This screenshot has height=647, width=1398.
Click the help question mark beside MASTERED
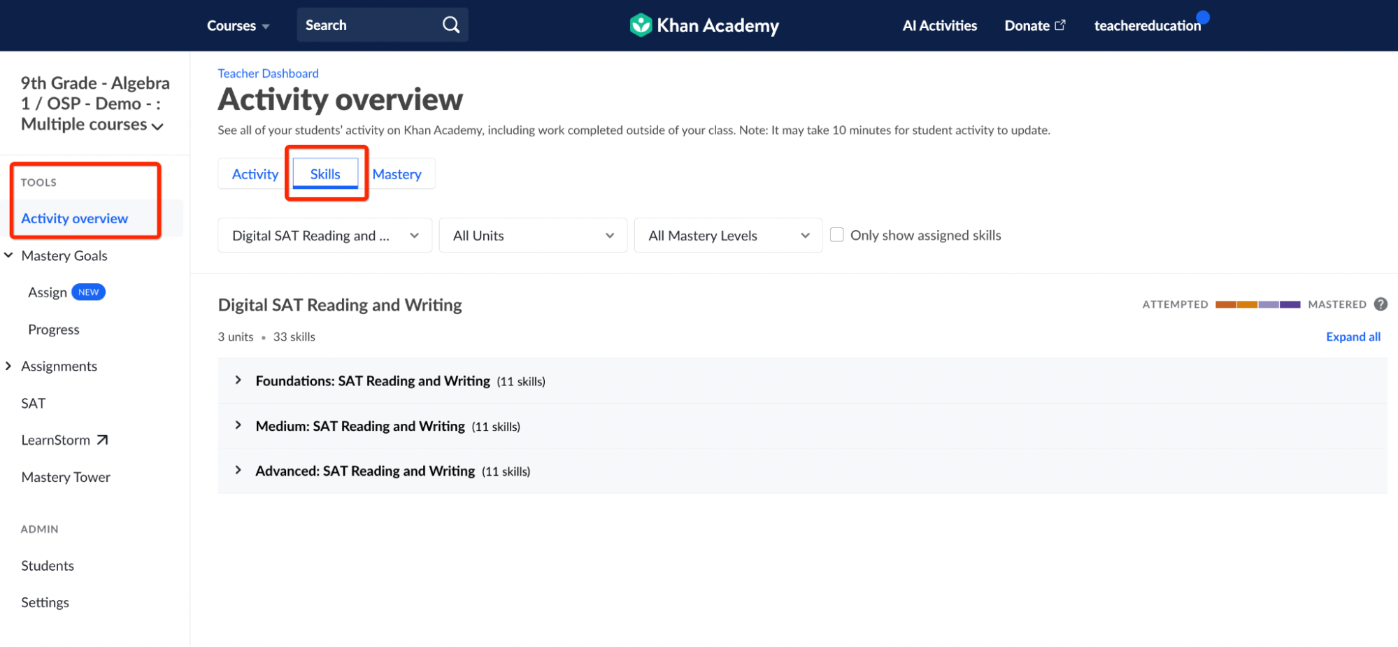tap(1381, 304)
